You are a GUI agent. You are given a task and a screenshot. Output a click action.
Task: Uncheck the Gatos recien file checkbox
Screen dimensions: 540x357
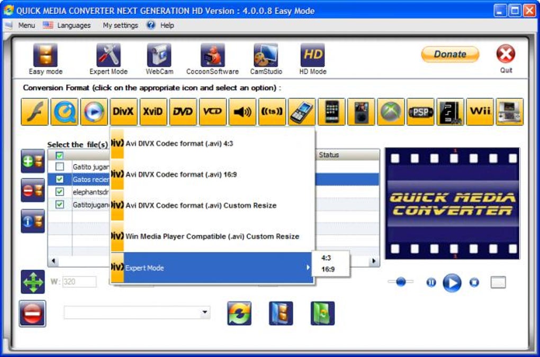tap(60, 179)
